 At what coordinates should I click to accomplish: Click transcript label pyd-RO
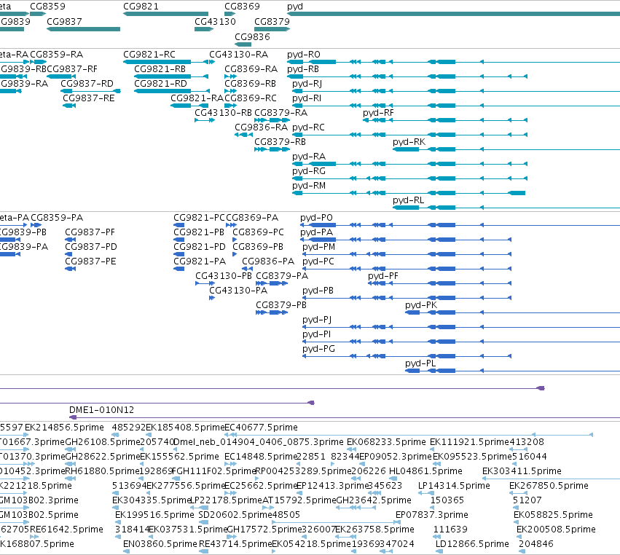click(304, 54)
